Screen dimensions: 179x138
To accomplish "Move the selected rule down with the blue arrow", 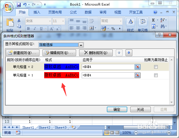I will coord(129,53).
